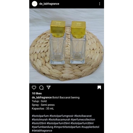Open the de_labfragrance profile picture
Screen dimensions: 133x133
[35, 4]
